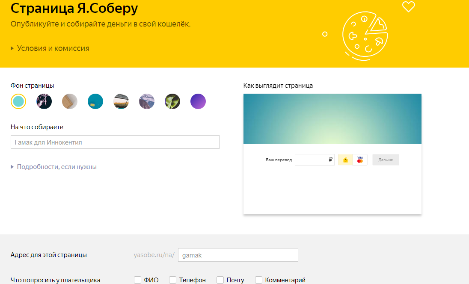This screenshot has height=284, width=469.
Task: Expand 'Подробности, если нужны' details
Action: point(53,167)
